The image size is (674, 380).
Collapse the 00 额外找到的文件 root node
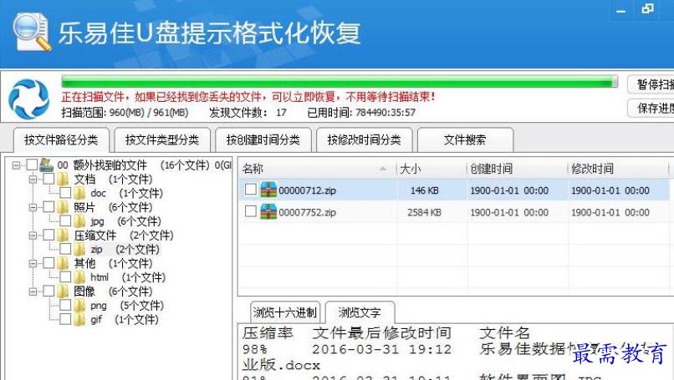click(17, 165)
